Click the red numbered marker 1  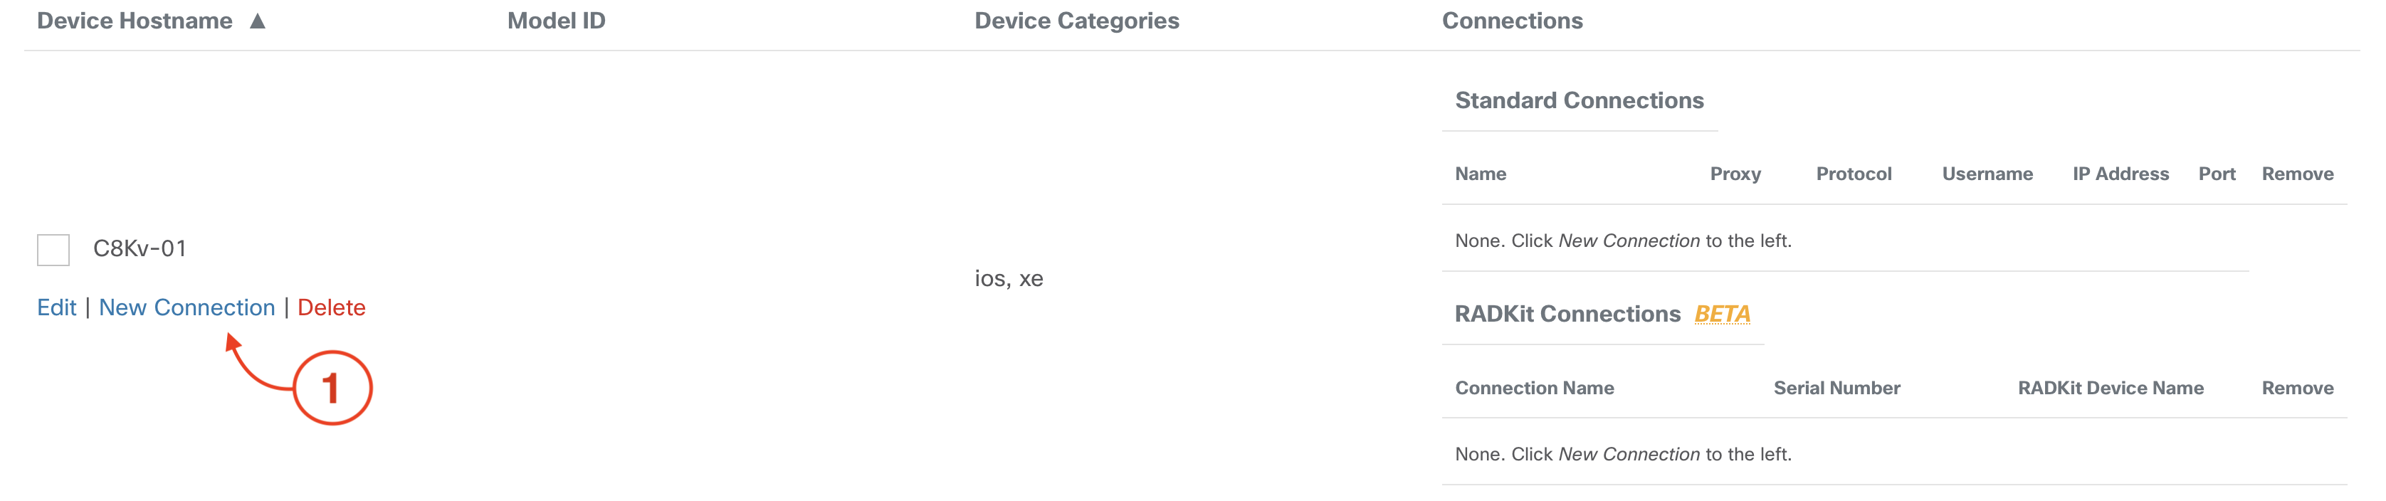[x=332, y=388]
